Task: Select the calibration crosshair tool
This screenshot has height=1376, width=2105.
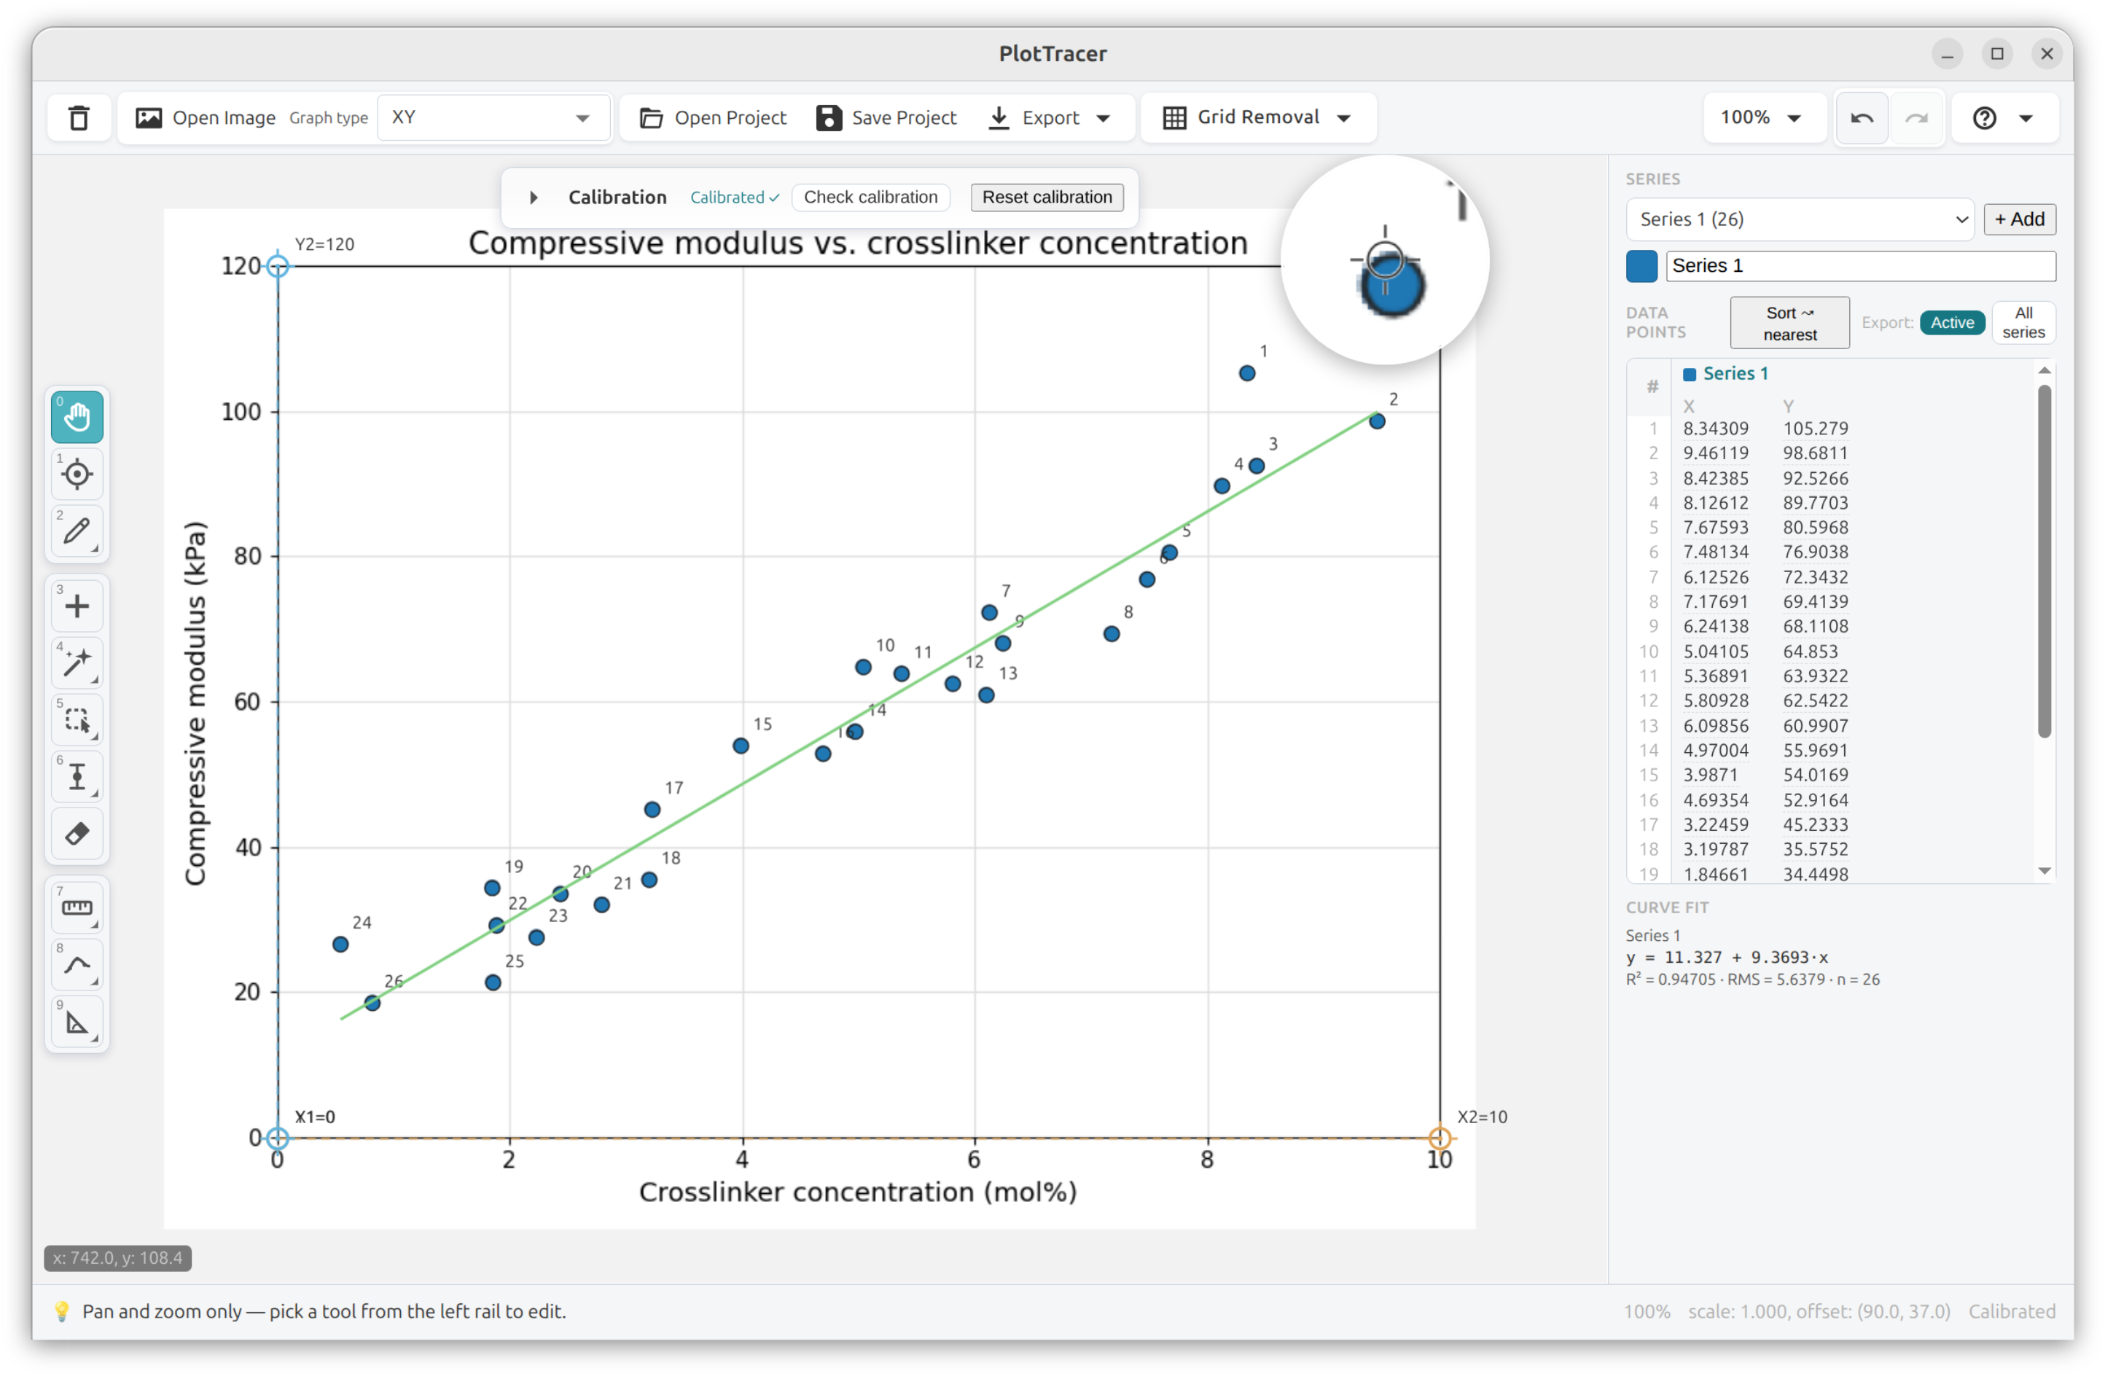Action: pyautogui.click(x=77, y=474)
